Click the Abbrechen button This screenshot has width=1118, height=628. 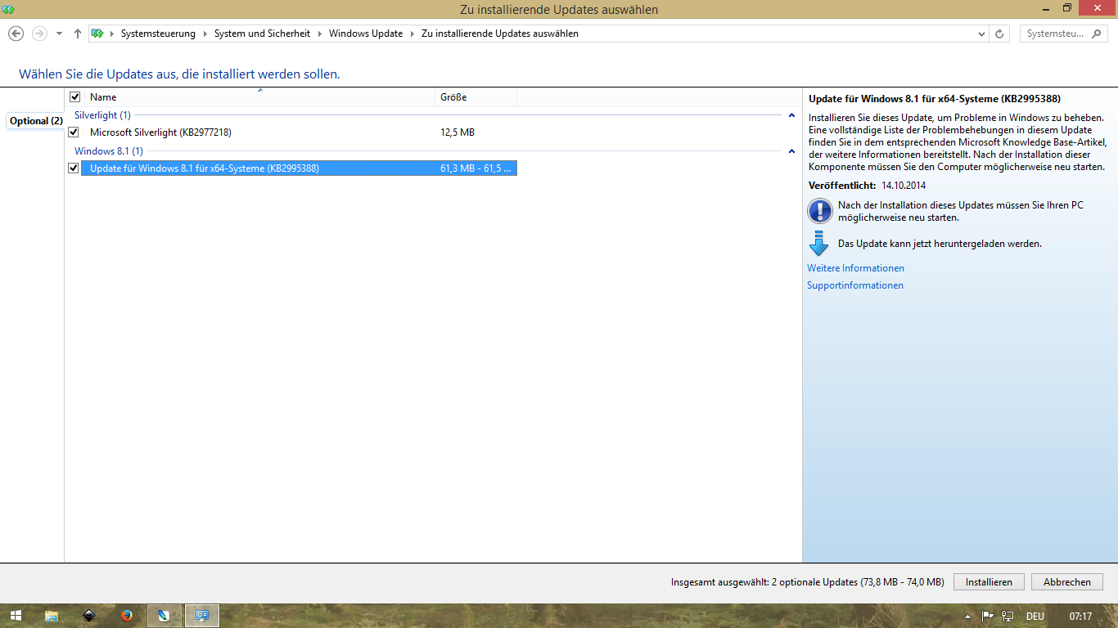(x=1067, y=582)
